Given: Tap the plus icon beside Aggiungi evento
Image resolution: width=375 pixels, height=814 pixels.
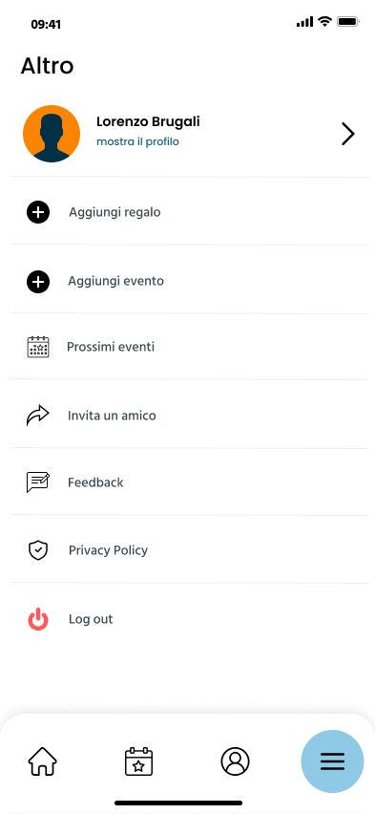Looking at the screenshot, I should (x=38, y=282).
